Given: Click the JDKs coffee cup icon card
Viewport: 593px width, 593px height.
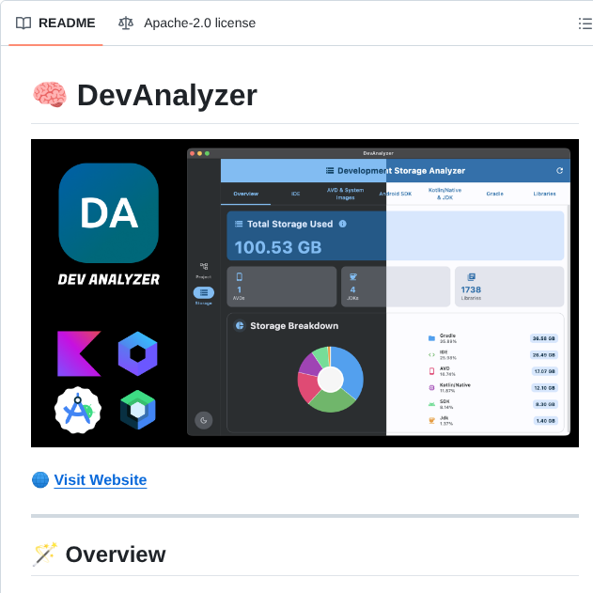Looking at the screenshot, I should click(396, 287).
